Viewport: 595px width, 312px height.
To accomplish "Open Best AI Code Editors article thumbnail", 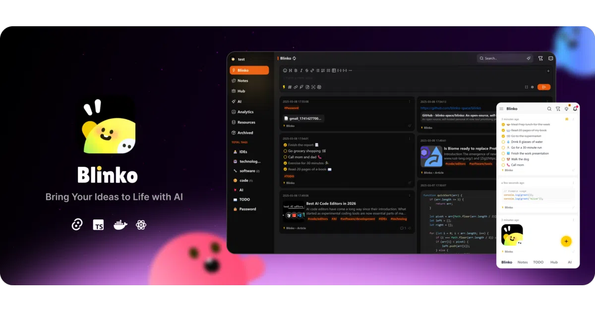I will tap(294, 211).
